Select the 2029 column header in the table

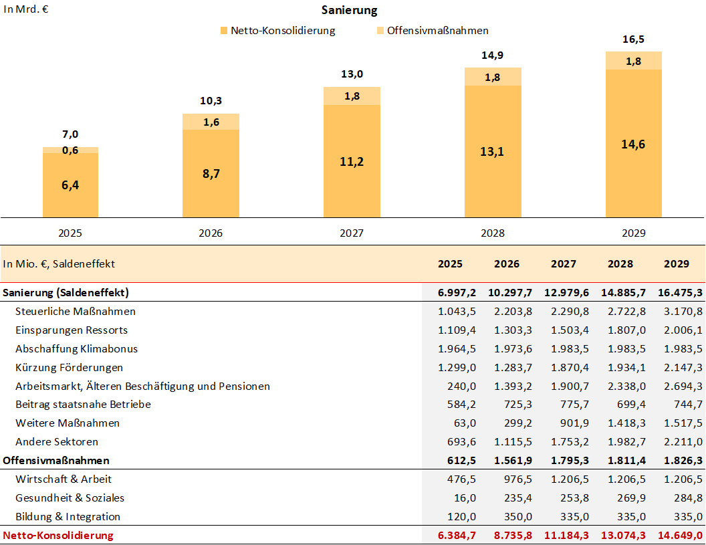(676, 263)
